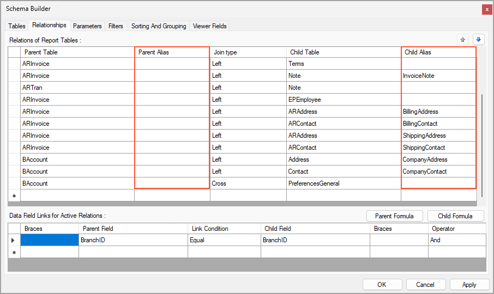Go to the Filters tab
The image size is (494, 294).
[116, 26]
